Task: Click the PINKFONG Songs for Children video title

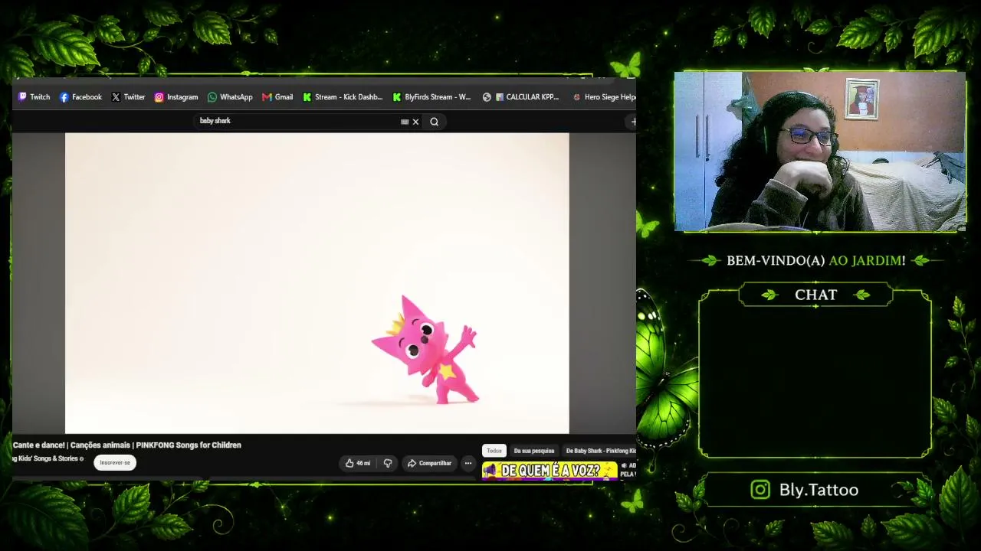Action: 127,445
